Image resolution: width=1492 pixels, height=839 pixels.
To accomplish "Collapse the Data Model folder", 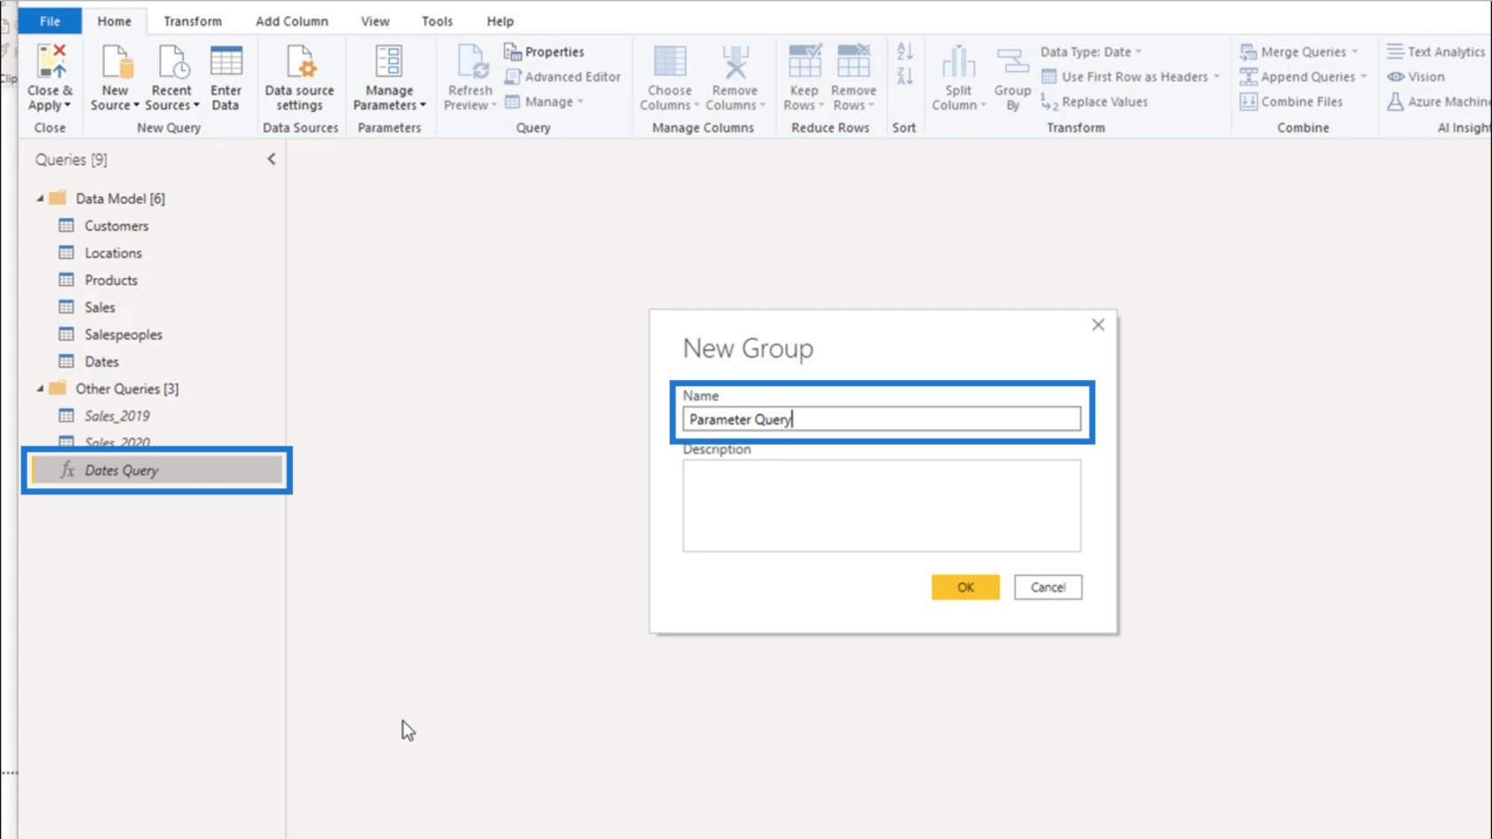I will pos(40,199).
